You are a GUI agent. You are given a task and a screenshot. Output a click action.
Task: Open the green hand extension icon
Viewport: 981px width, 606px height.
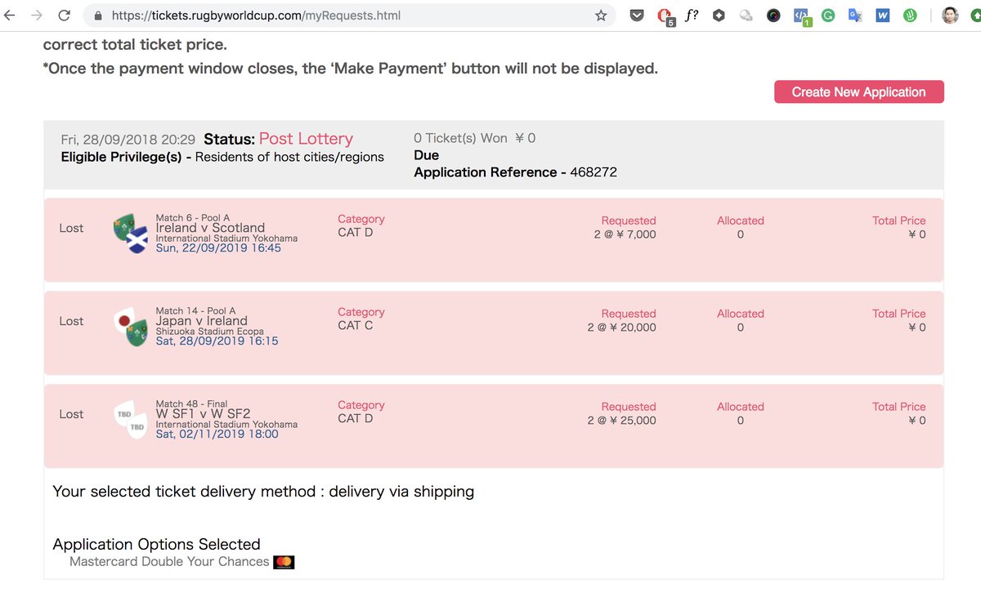[910, 16]
